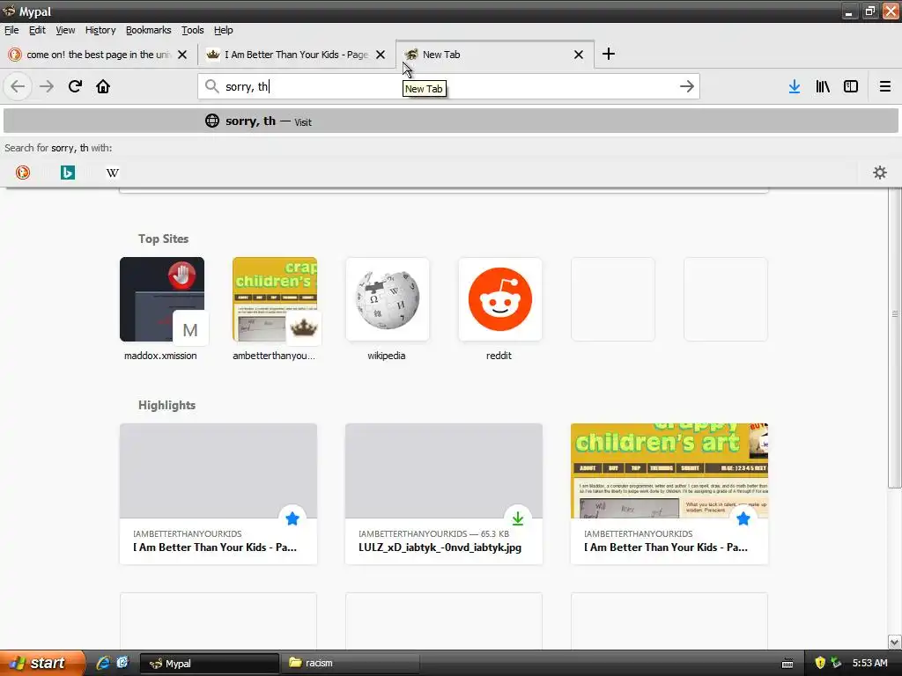Click the network connection tray icon
The height and width of the screenshot is (676, 902).
(x=836, y=664)
